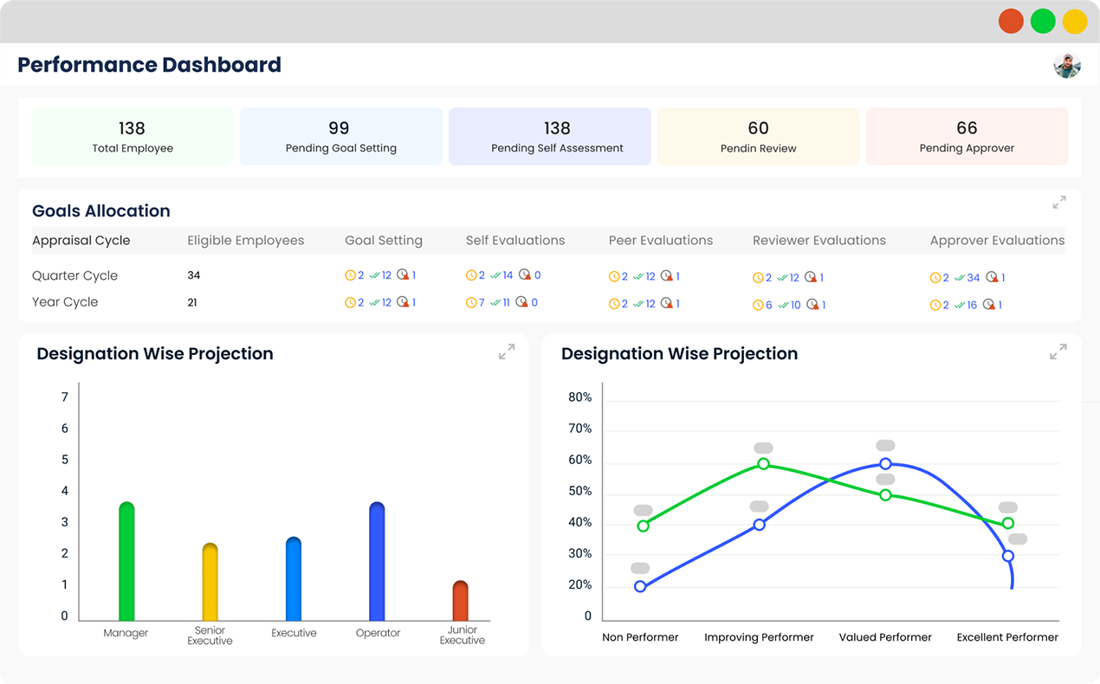Image resolution: width=1100 pixels, height=684 pixels.
Task: Click Year Cycle Self Evaluations pending clock icon
Action: click(471, 302)
